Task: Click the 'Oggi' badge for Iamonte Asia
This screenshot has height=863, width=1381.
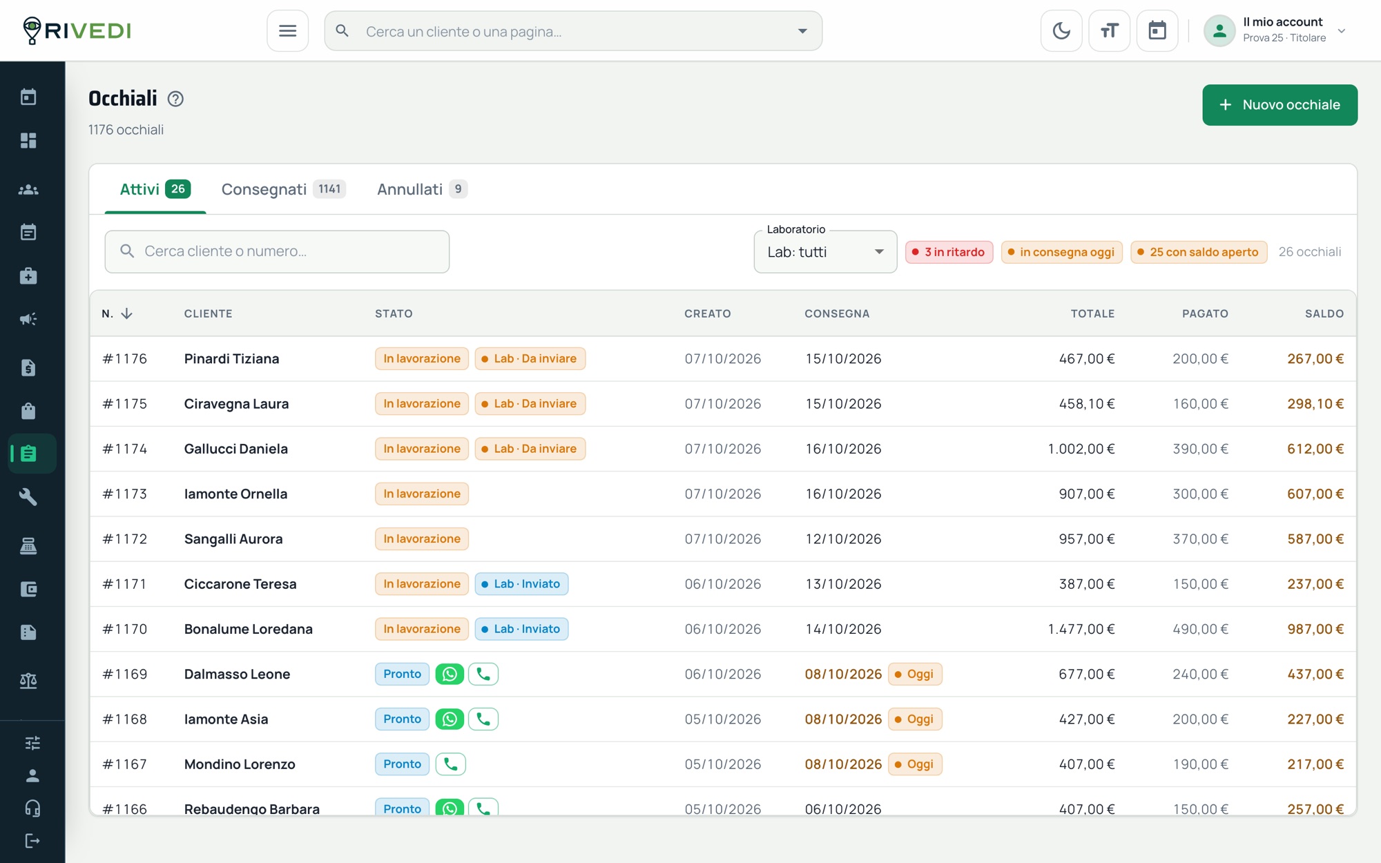Action: (x=915, y=719)
